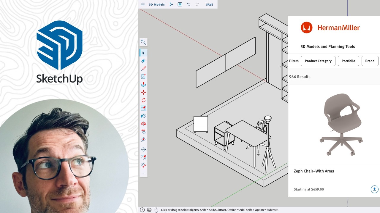380x213 pixels.
Task: Open the Product Category filter
Action: coord(318,61)
